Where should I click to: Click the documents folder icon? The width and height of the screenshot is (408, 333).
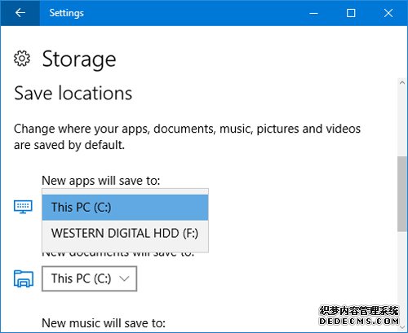[24, 278]
